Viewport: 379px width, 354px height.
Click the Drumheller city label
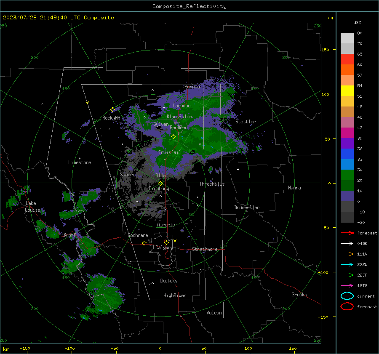click(247, 208)
